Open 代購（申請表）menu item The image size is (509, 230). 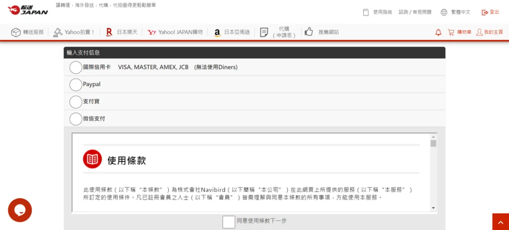pyautogui.click(x=284, y=32)
